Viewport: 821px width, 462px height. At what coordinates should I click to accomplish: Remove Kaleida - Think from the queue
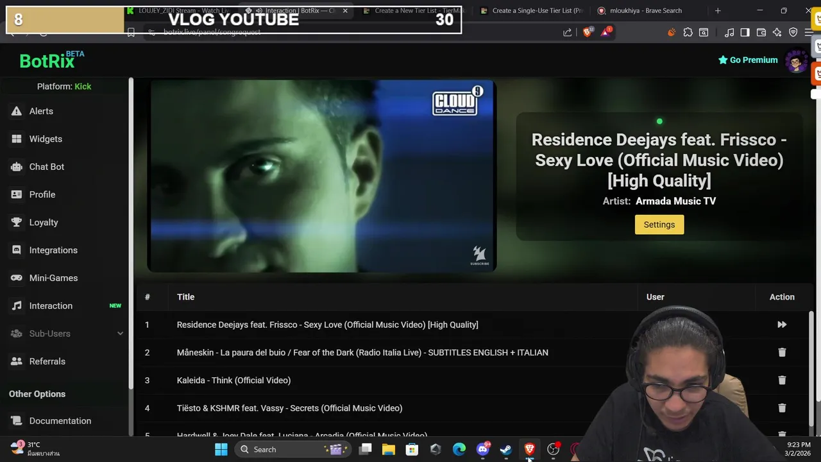point(782,380)
